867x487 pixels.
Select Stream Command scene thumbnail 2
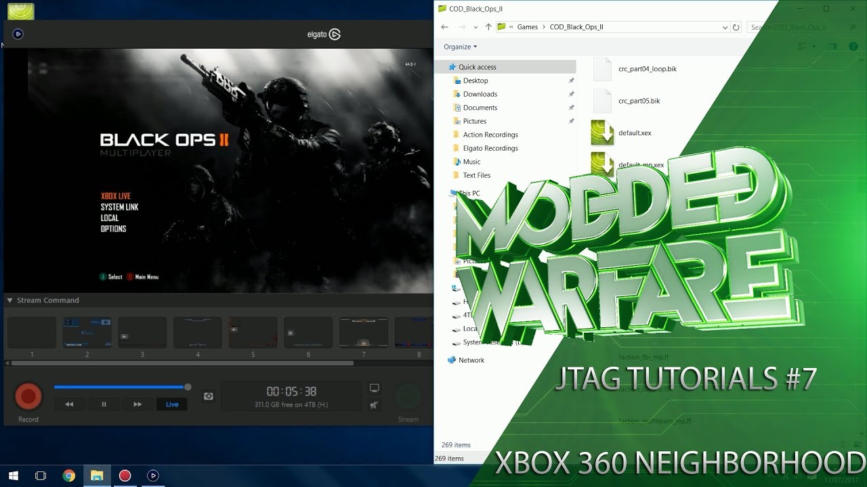tap(87, 333)
